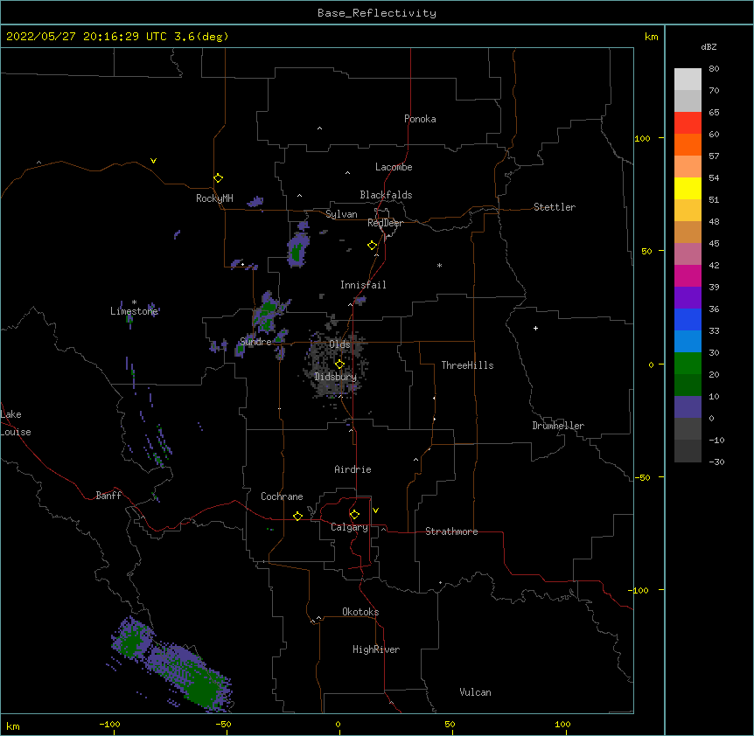This screenshot has height=736, width=754.
Task: Click the yellow V marker northwest of RockyMH
Action: (153, 161)
